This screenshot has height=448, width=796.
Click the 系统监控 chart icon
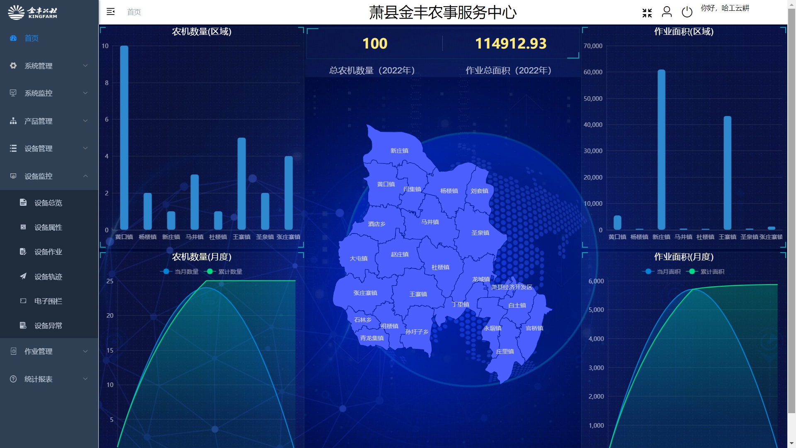click(13, 93)
